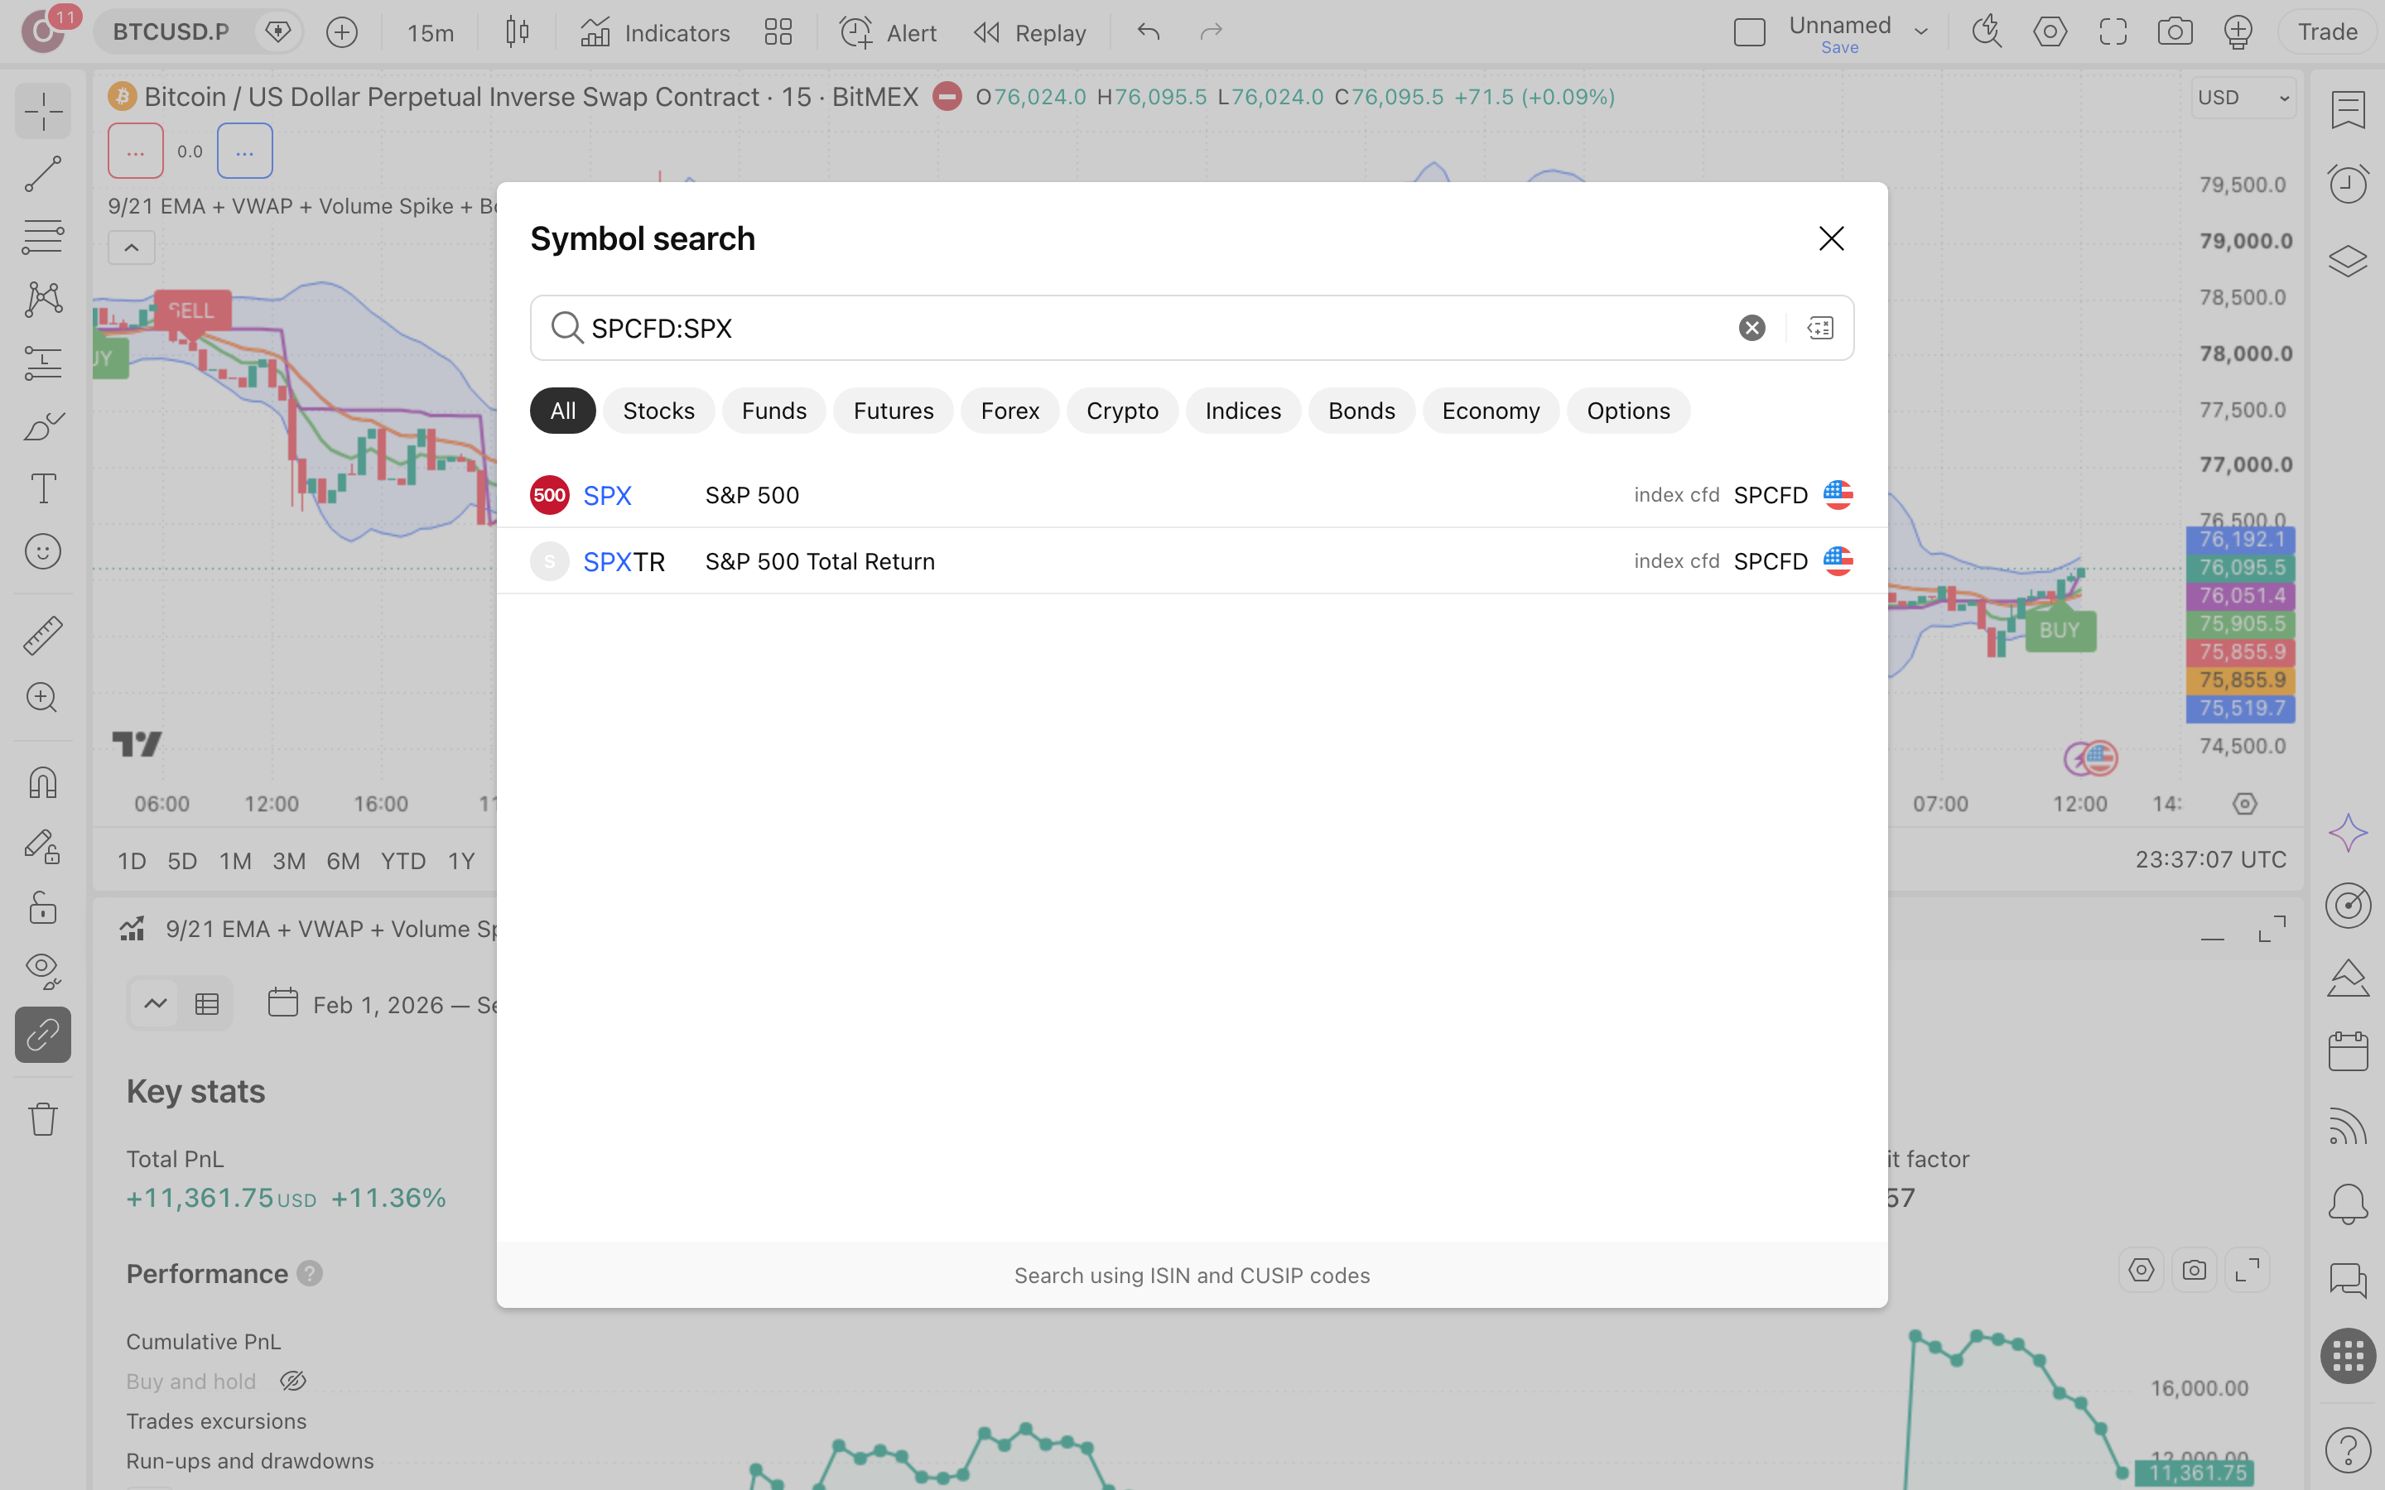Filter results by Economy

coord(1490,411)
